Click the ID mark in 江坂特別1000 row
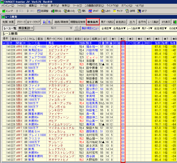The width and height of the screenshot is (177, 163). click(x=123, y=93)
